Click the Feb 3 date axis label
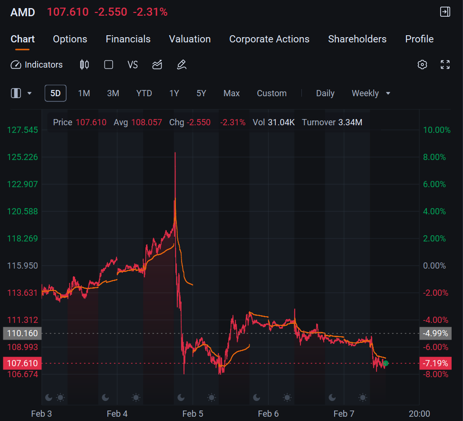Screen dimensions: 463x421 (42, 413)
